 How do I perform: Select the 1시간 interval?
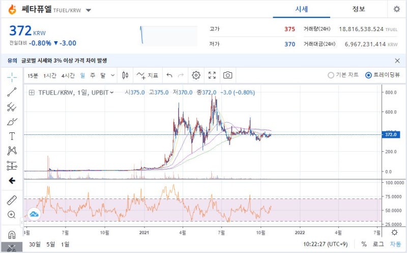coord(49,75)
